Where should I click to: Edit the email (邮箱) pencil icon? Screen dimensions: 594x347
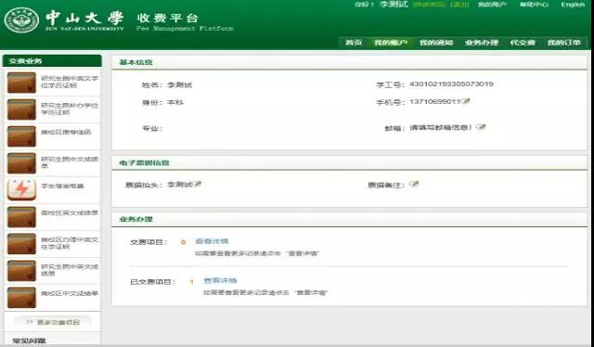coord(481,127)
